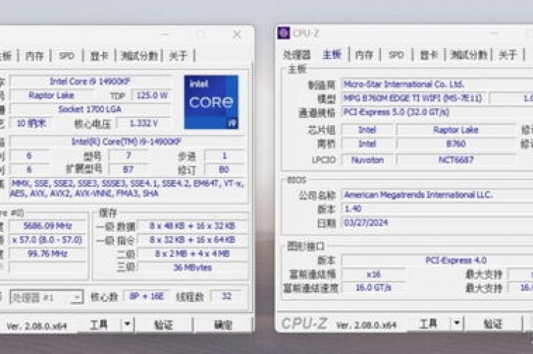The width and height of the screenshot is (533, 354).
Task: Open 测试分数 tab in left window
Action: [139, 56]
